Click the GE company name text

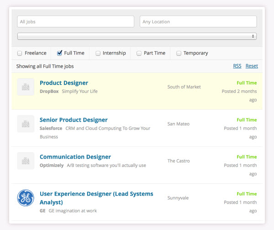pos(42,211)
